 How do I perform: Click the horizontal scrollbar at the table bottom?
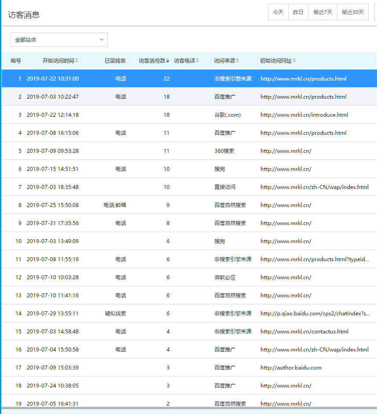coord(189,408)
